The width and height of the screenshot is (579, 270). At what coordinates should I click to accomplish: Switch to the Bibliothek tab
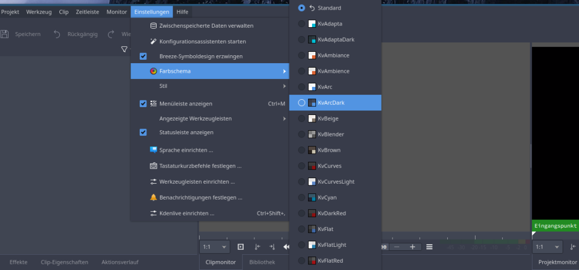coord(262,262)
